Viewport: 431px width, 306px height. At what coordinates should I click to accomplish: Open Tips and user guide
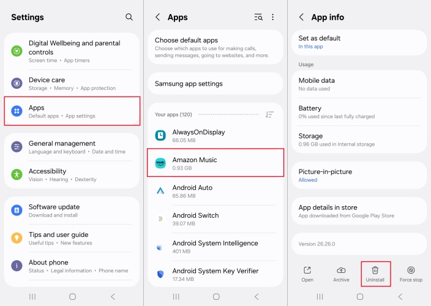[72, 238]
